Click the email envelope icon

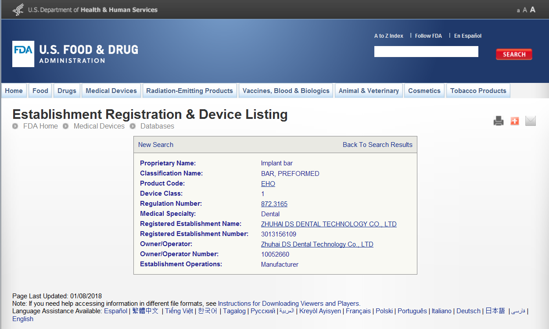click(531, 121)
